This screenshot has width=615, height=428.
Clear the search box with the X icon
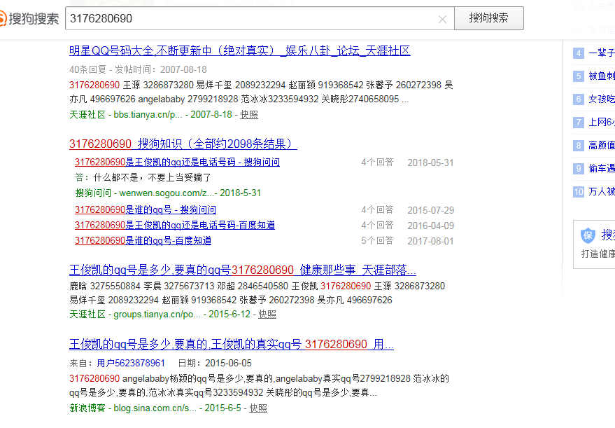[442, 19]
